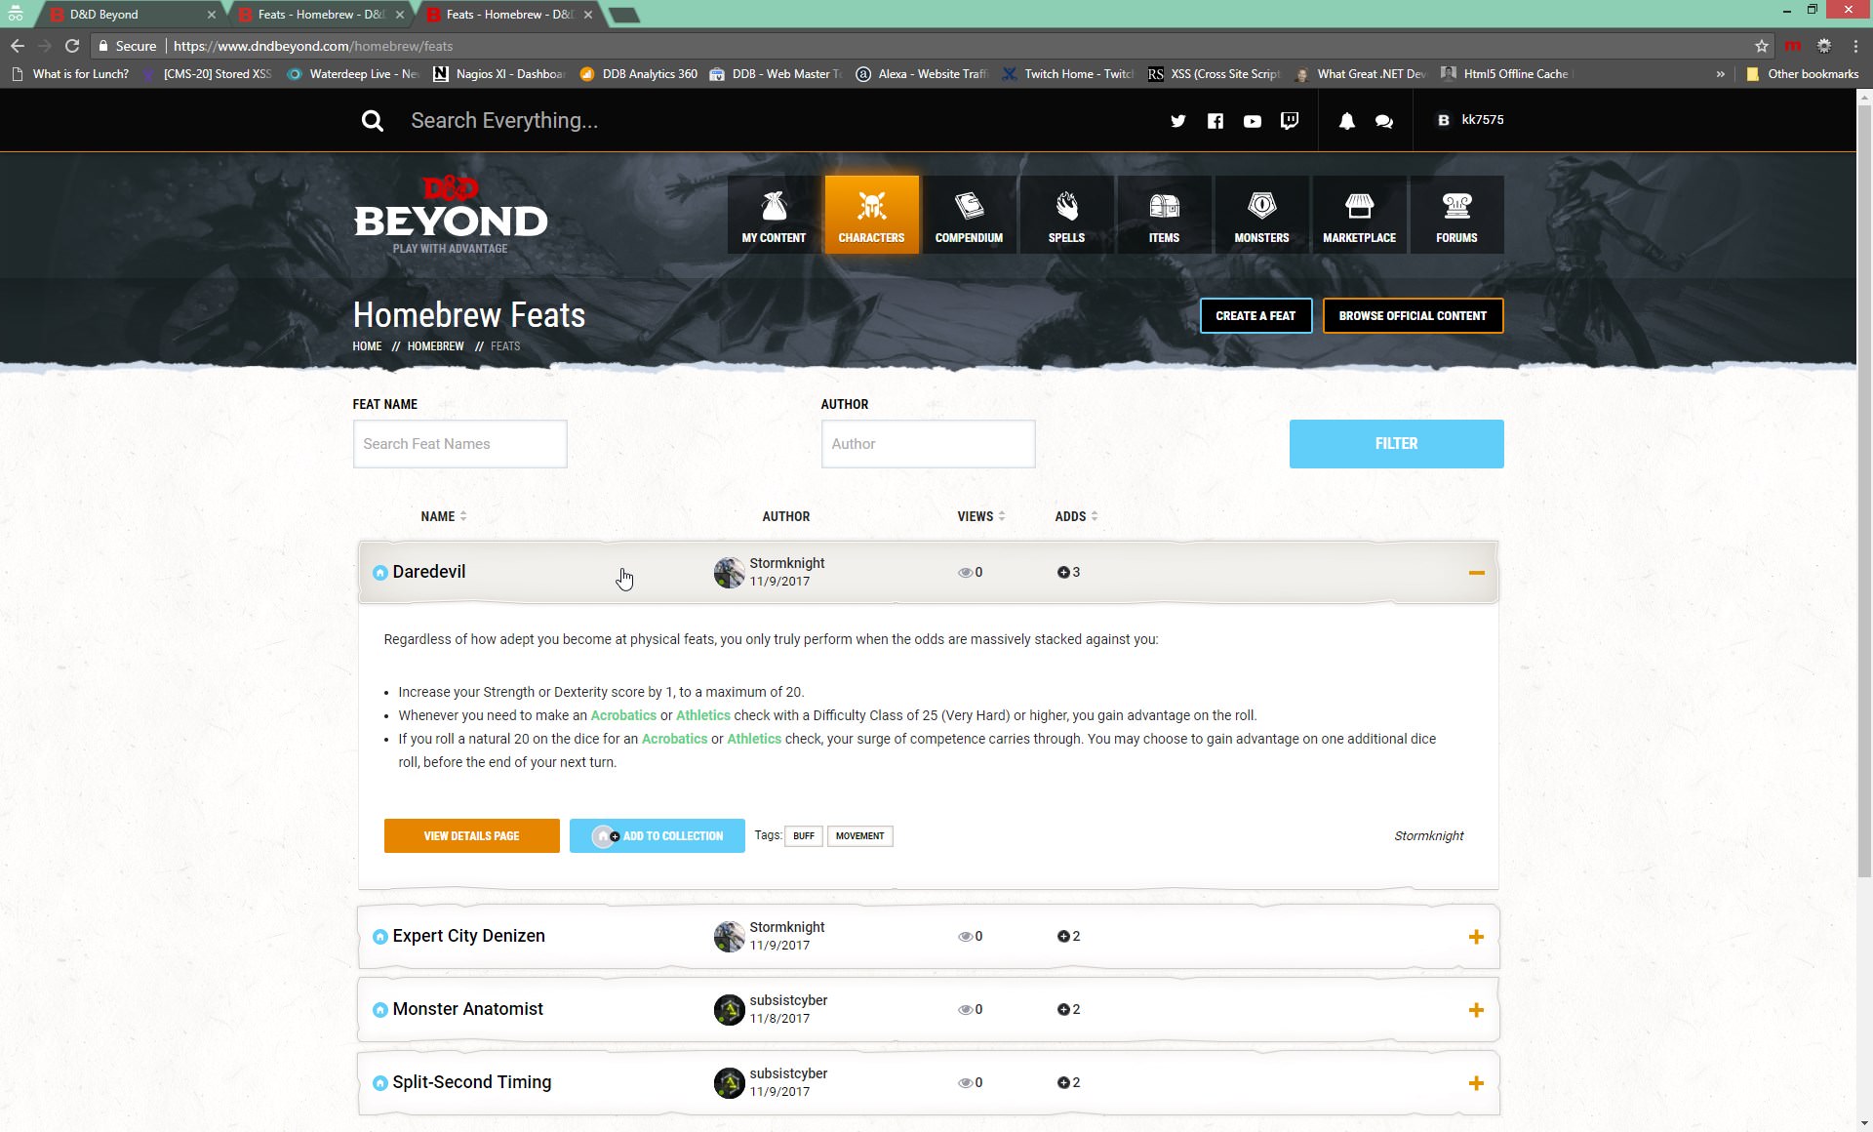
Task: Click the Split-Second Timing homebrew icon
Action: pos(380,1083)
